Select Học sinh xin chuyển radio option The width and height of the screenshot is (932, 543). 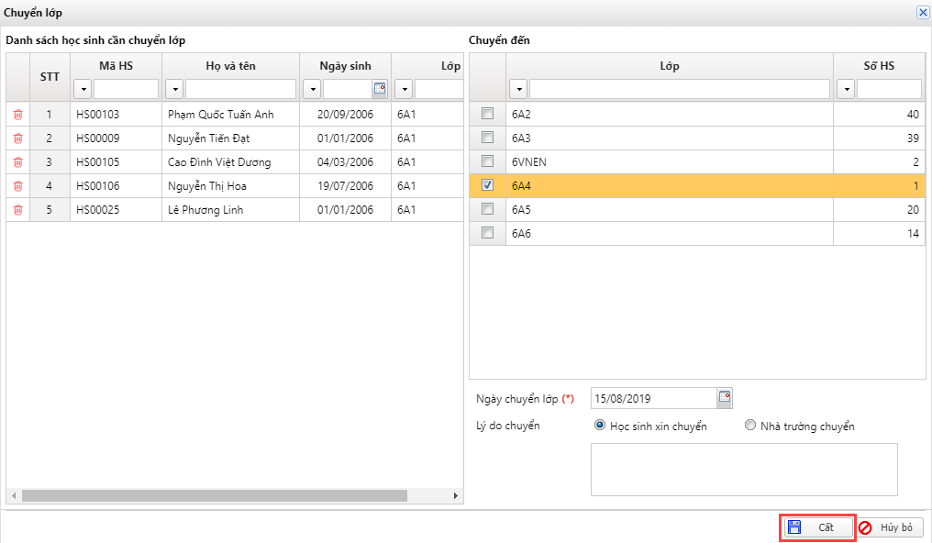tap(600, 426)
